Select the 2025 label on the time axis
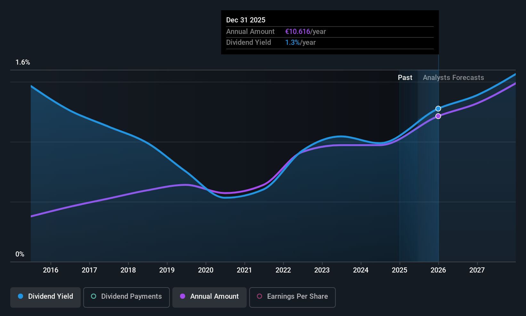This screenshot has height=316, width=526. point(399,270)
